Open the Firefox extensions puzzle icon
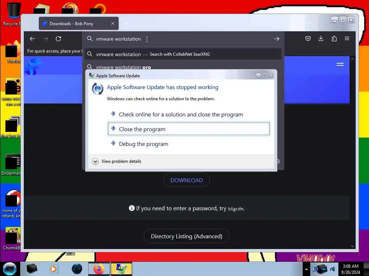Image resolution: width=369 pixels, height=276 pixels. tap(334, 38)
